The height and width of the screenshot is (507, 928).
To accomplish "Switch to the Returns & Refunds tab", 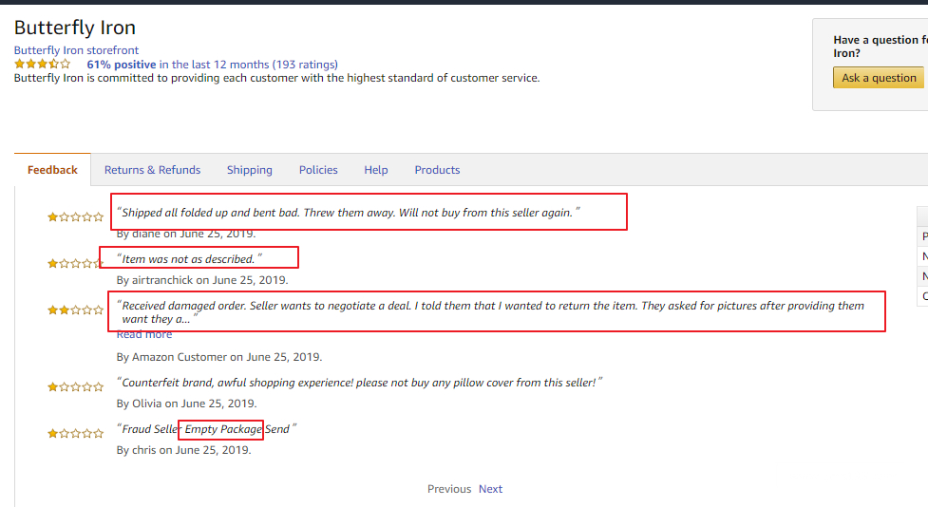I will tap(152, 170).
